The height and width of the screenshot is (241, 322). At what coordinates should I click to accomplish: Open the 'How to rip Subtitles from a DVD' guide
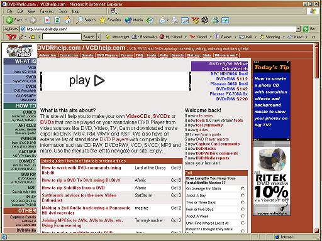[x=73, y=188]
